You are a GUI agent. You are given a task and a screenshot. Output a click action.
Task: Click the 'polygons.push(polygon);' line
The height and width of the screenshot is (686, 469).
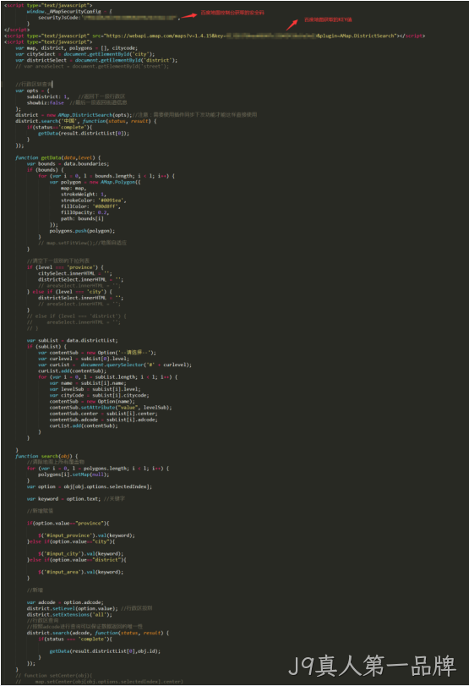pos(82,231)
